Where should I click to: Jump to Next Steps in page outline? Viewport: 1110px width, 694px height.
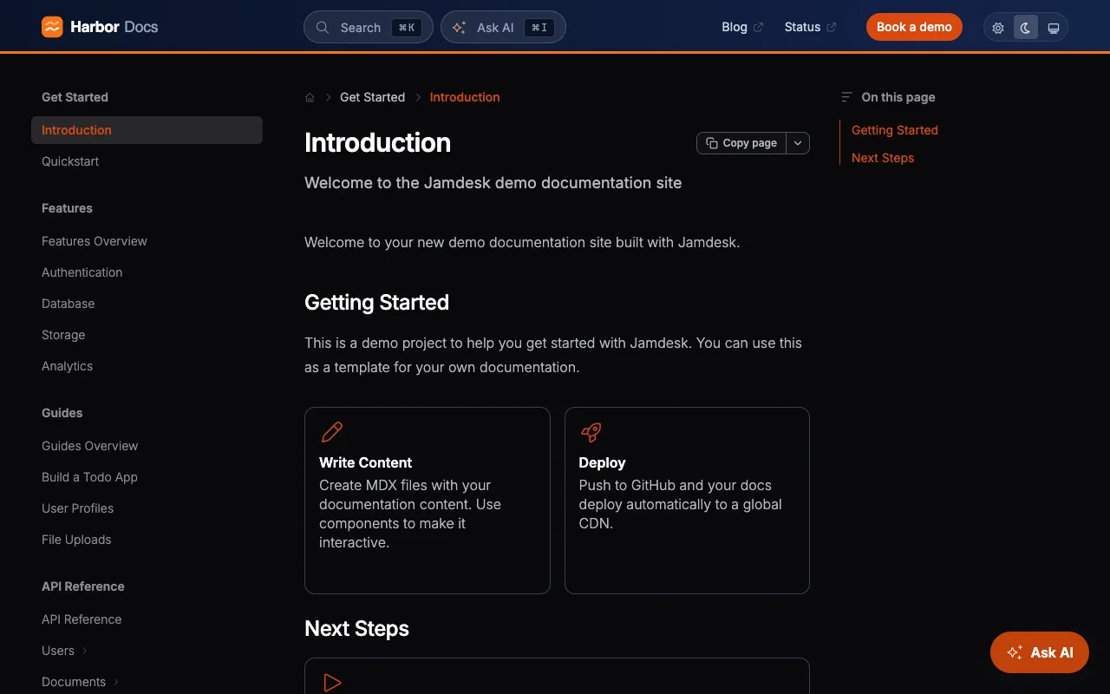click(883, 158)
